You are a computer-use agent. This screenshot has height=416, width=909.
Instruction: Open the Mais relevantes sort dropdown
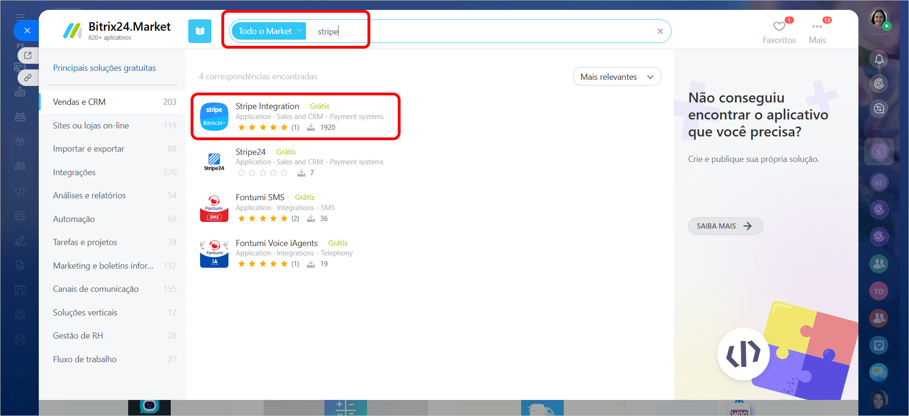pos(616,77)
